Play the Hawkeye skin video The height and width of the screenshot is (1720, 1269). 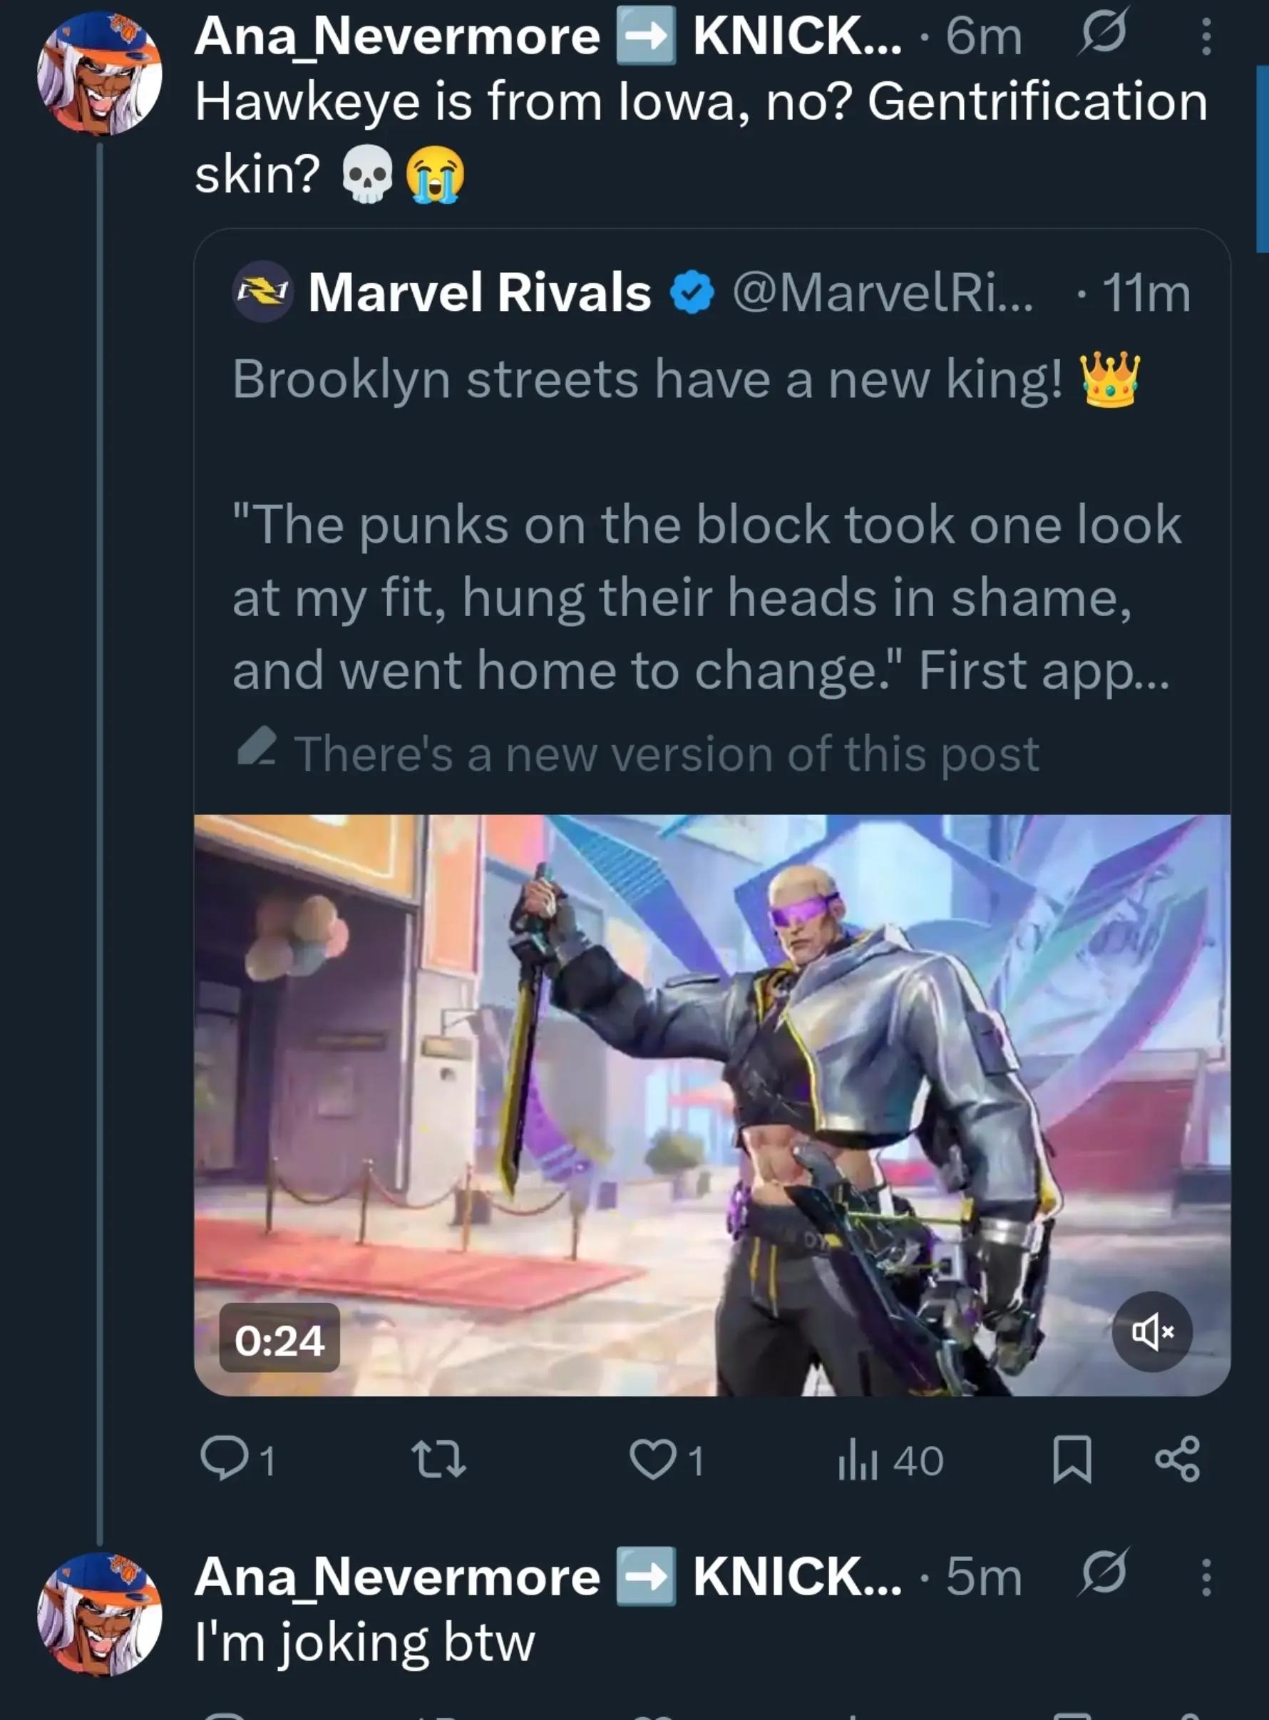[x=712, y=1105]
